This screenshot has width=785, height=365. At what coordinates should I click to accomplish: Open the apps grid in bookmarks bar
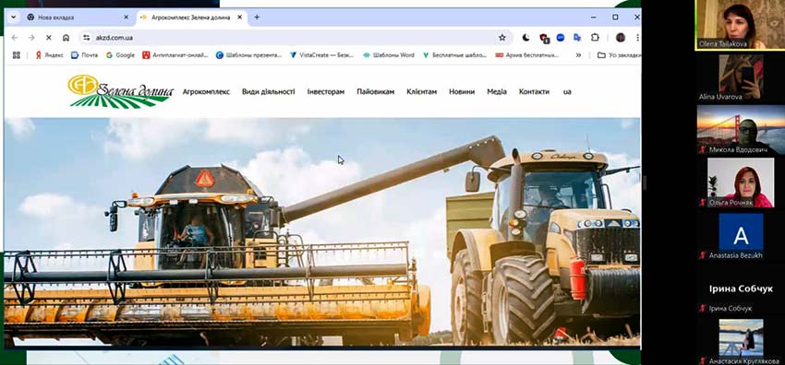coord(16,55)
